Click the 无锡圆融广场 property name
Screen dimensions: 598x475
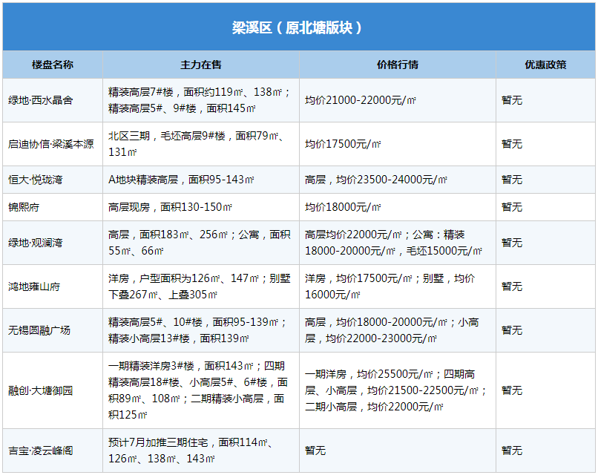(39, 330)
